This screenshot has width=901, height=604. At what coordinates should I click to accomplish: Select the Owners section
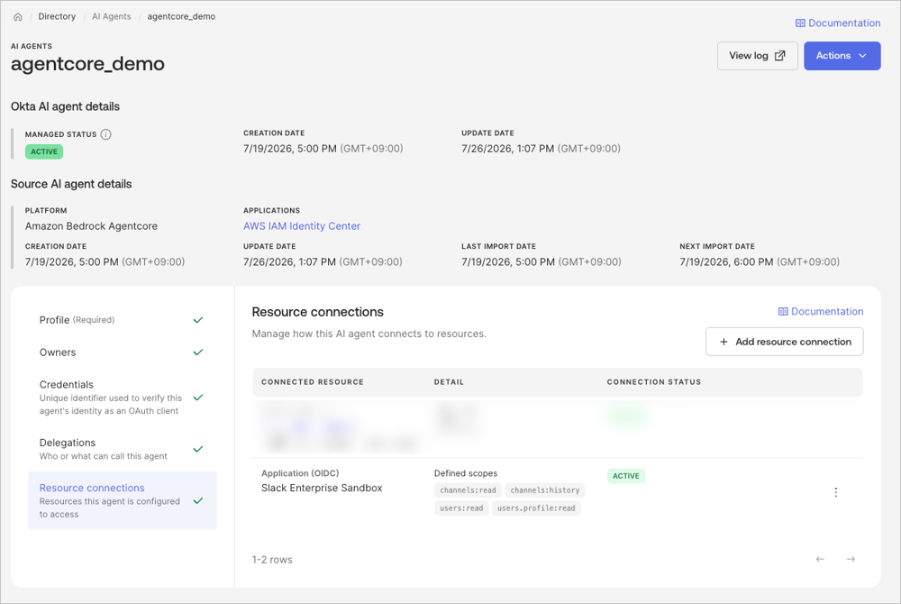(122, 352)
